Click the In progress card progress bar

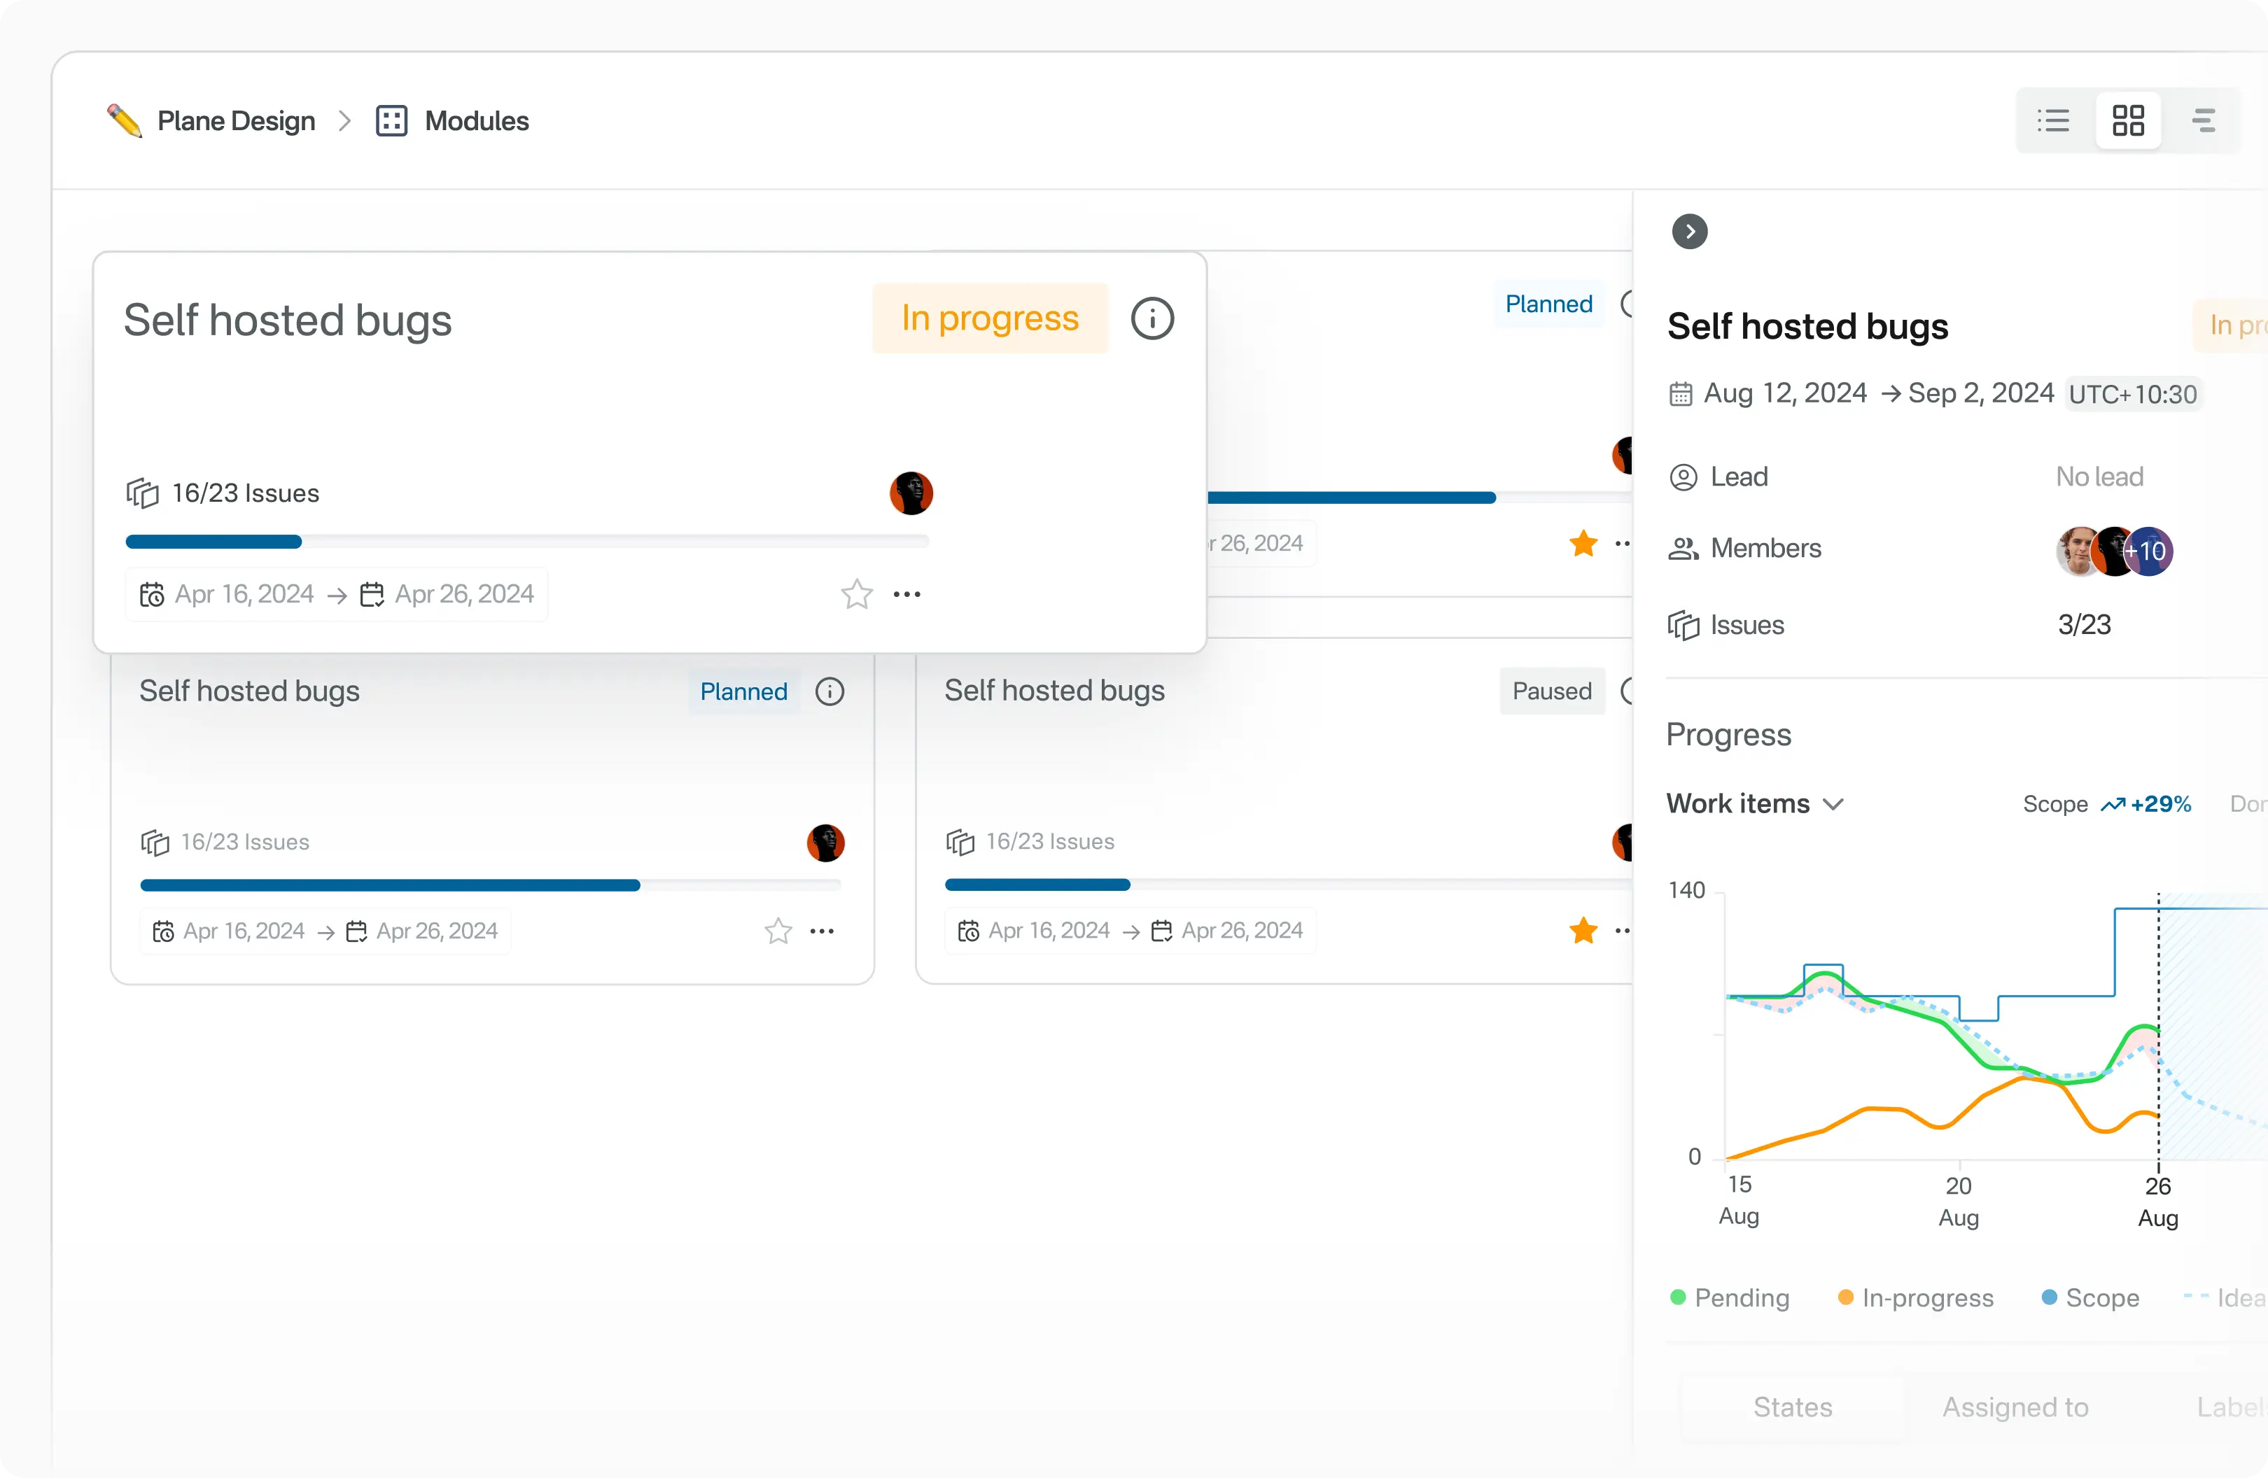(x=526, y=542)
